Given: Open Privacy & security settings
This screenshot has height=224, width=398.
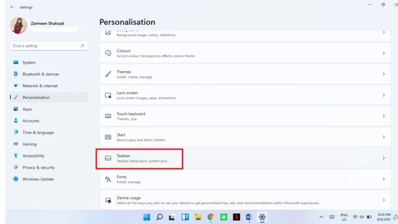Looking at the screenshot, I should [x=38, y=167].
